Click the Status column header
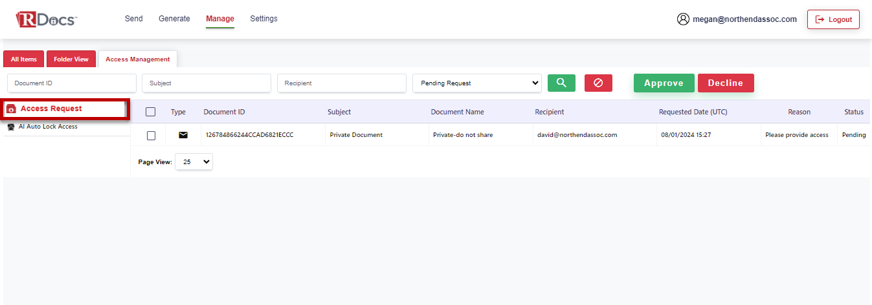Image resolution: width=872 pixels, height=305 pixels. [854, 112]
